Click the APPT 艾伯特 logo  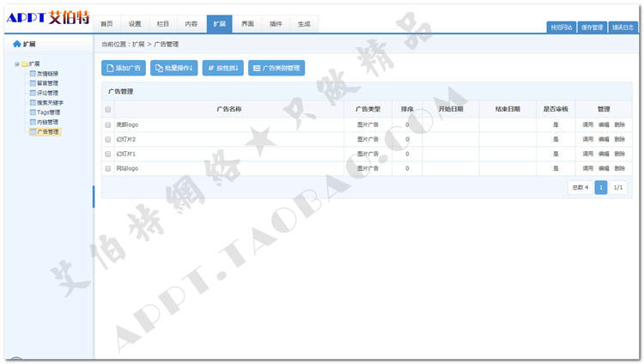(x=47, y=18)
